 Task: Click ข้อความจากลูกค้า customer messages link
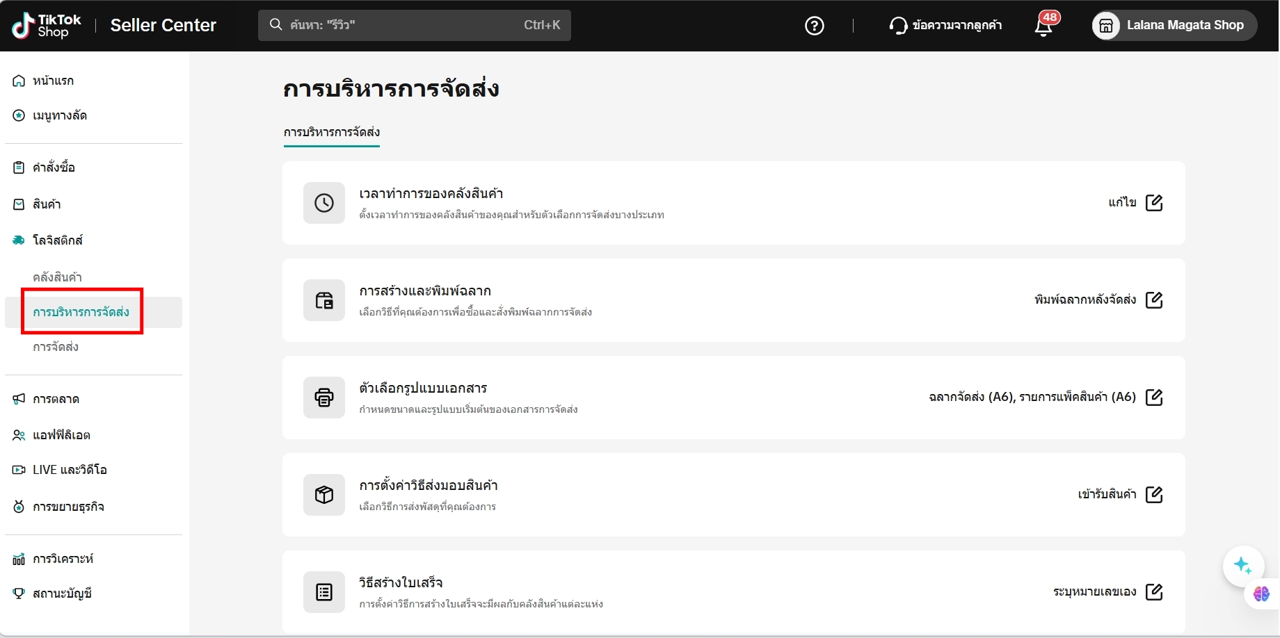957,26
